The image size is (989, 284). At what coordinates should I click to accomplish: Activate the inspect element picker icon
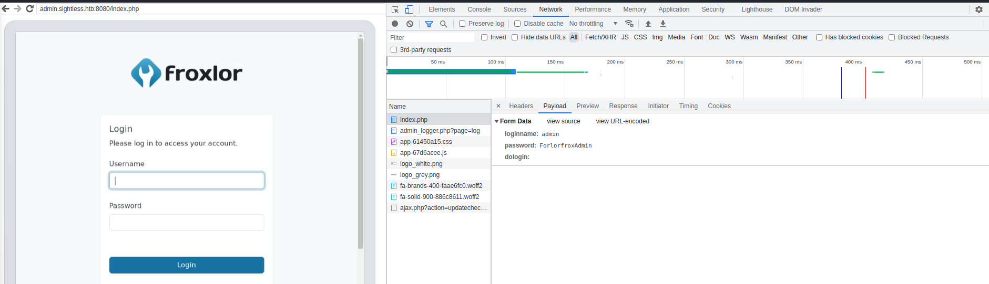click(x=395, y=9)
